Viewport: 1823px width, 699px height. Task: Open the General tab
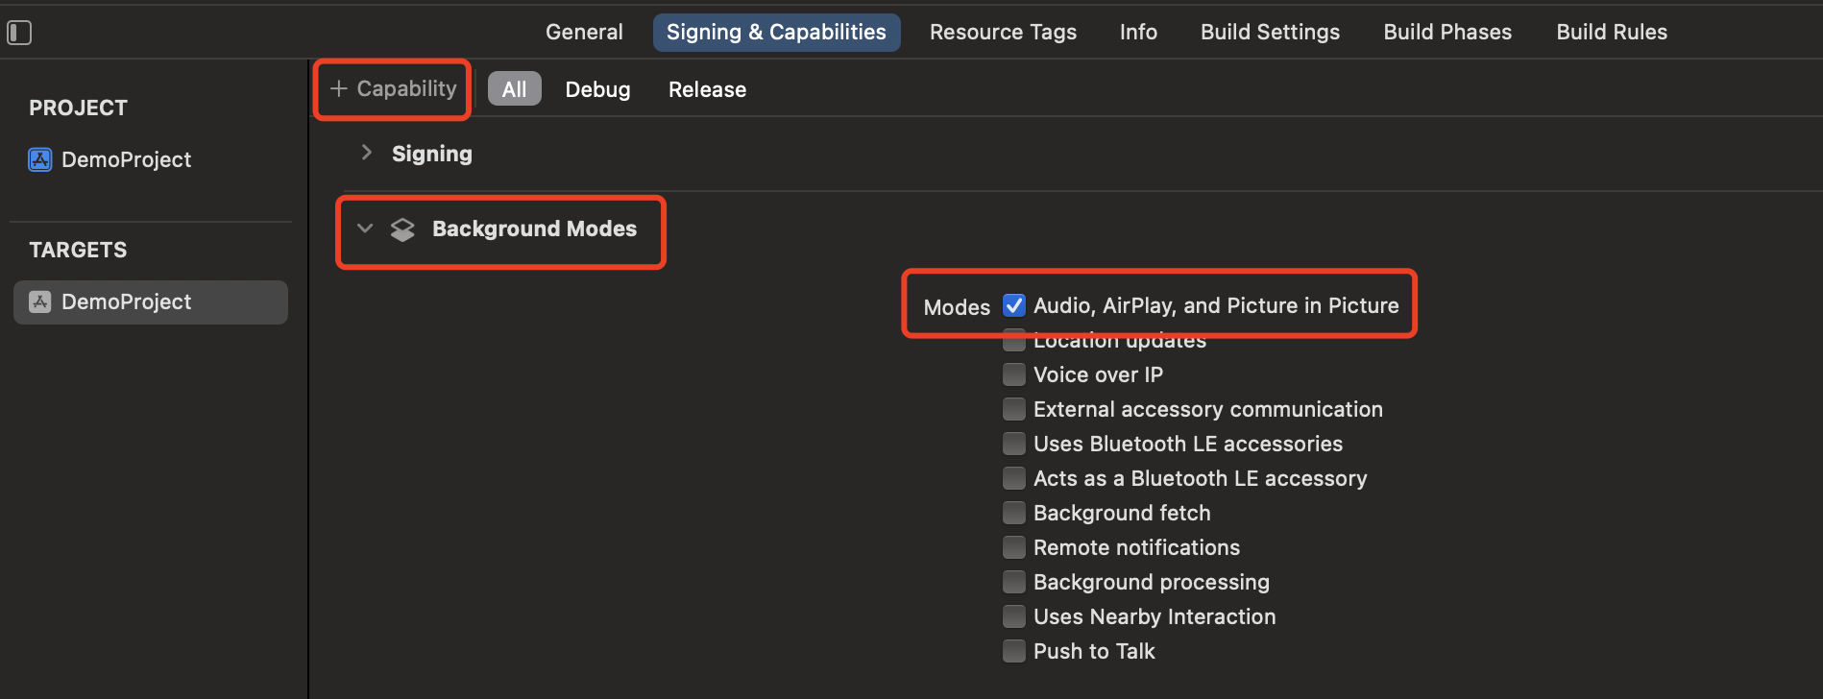pos(584,33)
